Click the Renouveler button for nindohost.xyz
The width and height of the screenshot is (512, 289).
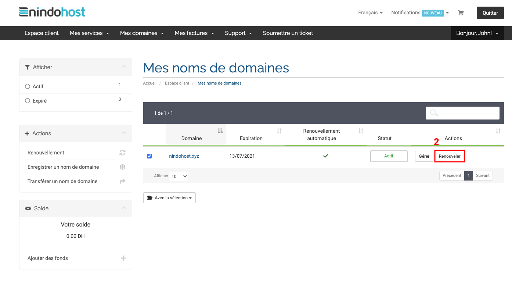(x=450, y=156)
